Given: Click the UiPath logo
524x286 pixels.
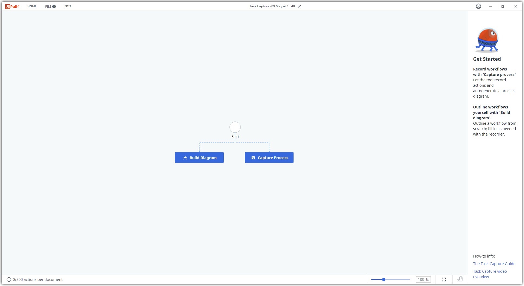Looking at the screenshot, I should 12,6.
